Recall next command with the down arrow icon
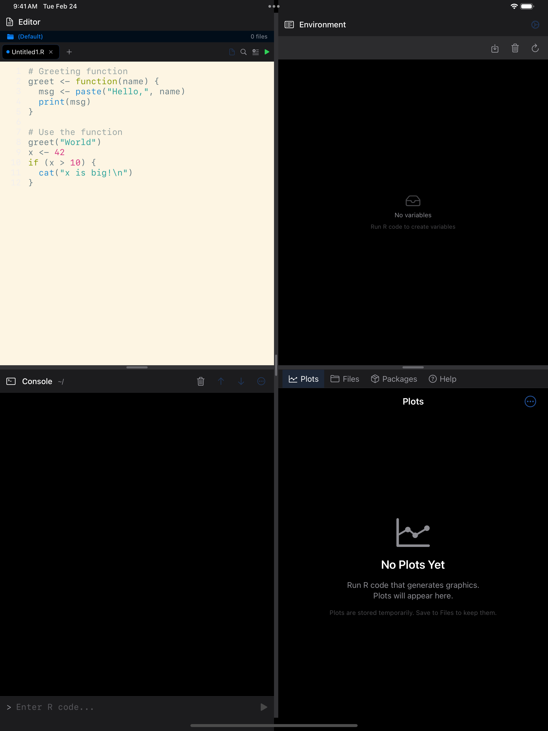This screenshot has width=548, height=731. 241,381
